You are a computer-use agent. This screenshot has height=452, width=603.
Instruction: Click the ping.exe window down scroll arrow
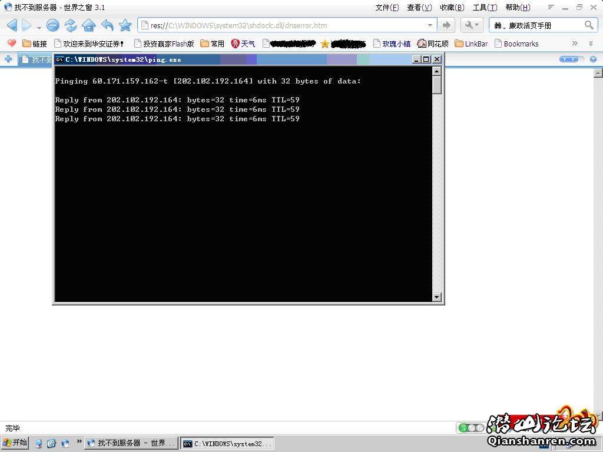(436, 297)
